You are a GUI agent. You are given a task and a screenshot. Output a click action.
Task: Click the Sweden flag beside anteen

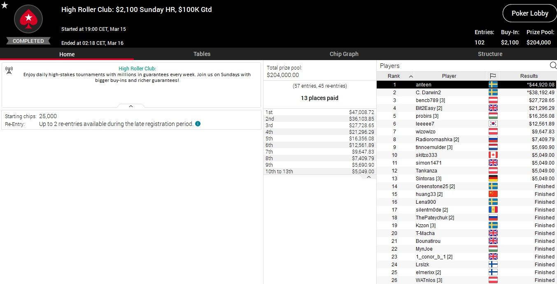coord(492,84)
